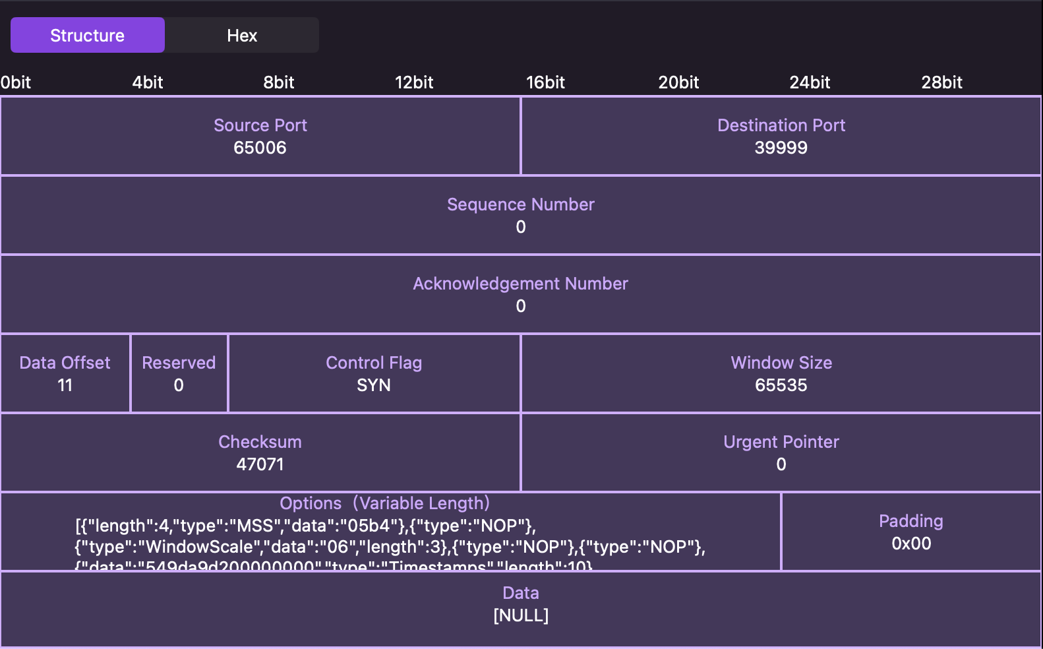Select the Urgent Pointer cell
This screenshot has width=1043, height=649.
[x=781, y=452]
